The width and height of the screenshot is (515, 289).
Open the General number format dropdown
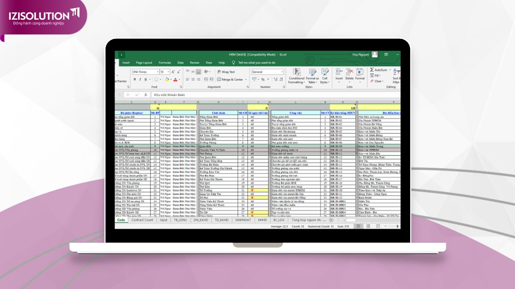282,72
